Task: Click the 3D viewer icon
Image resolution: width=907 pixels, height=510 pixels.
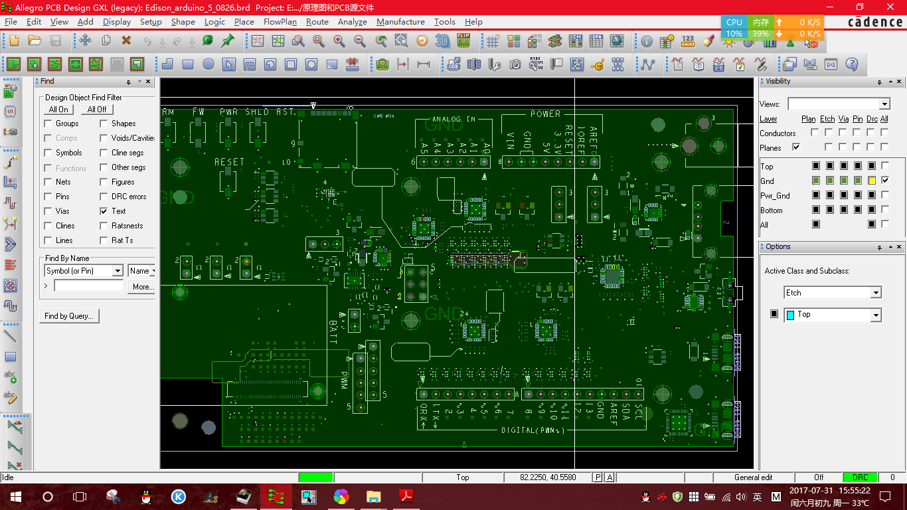Action: click(x=442, y=41)
